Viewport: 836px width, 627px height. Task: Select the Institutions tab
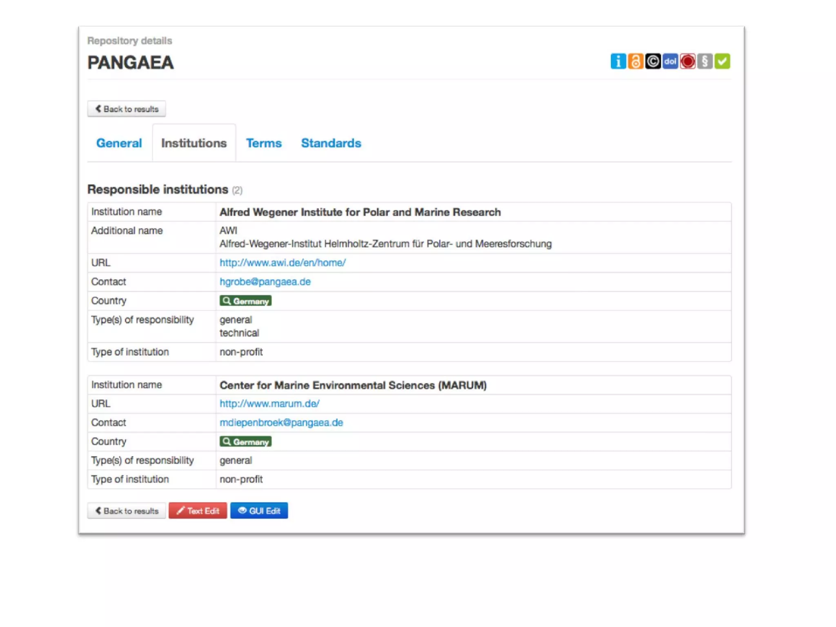pyautogui.click(x=194, y=143)
